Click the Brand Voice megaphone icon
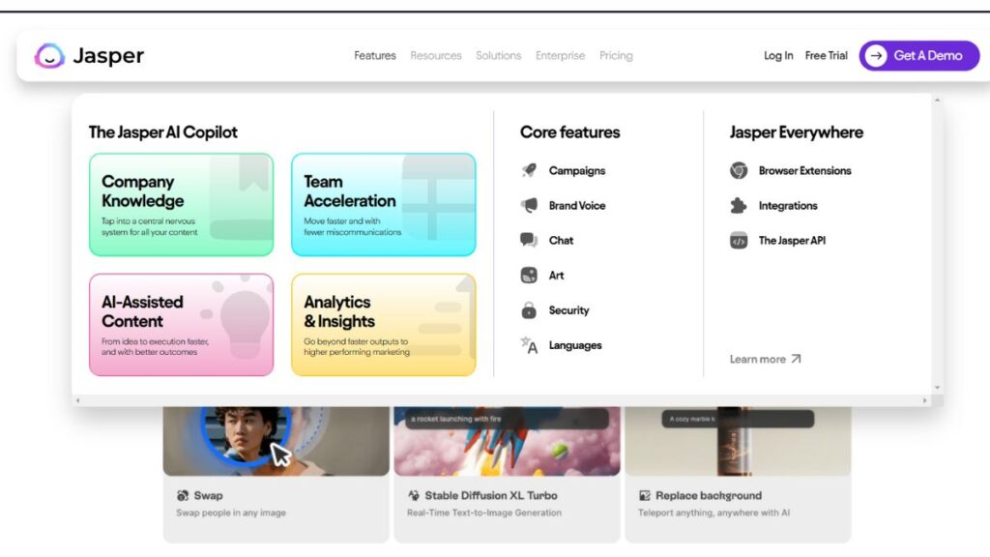 (x=529, y=206)
